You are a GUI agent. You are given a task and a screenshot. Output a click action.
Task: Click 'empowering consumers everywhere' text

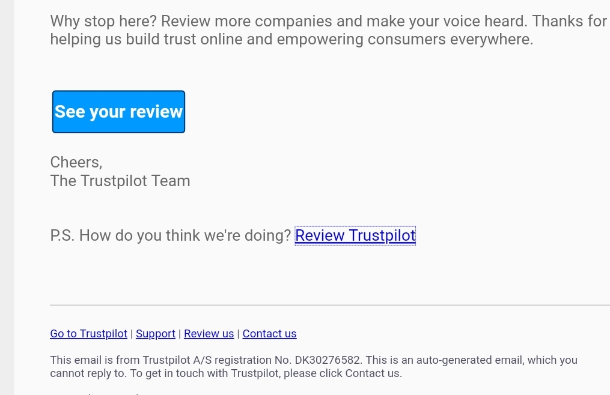(450, 40)
